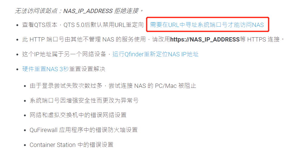Click the 系统端口号因增强安全性而更改为异常号 item

point(84,101)
